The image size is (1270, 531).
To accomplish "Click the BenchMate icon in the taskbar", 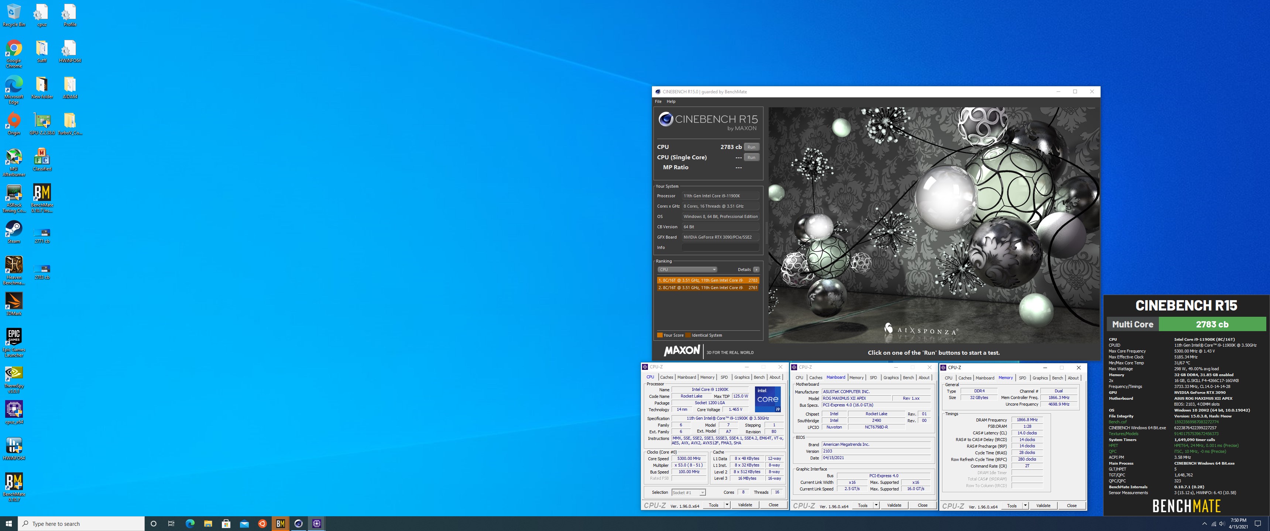I will (281, 524).
